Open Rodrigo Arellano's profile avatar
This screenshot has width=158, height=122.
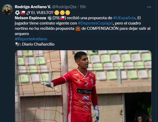click(7, 9)
